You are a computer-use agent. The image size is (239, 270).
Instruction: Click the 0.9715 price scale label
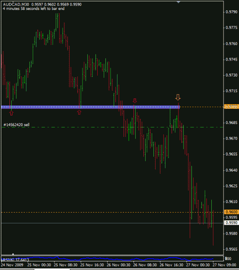(x=231, y=91)
